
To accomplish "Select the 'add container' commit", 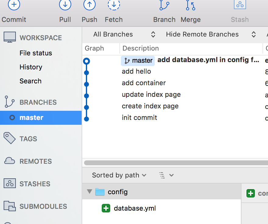I will [144, 83].
